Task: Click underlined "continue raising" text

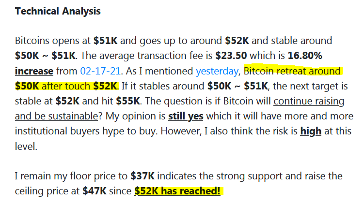Action: click(x=309, y=102)
